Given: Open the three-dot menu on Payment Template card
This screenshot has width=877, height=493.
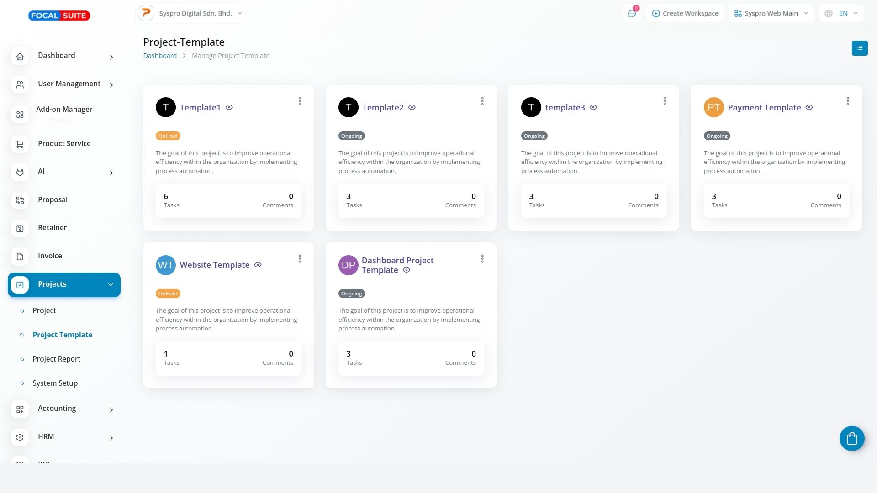Looking at the screenshot, I should pos(847,101).
